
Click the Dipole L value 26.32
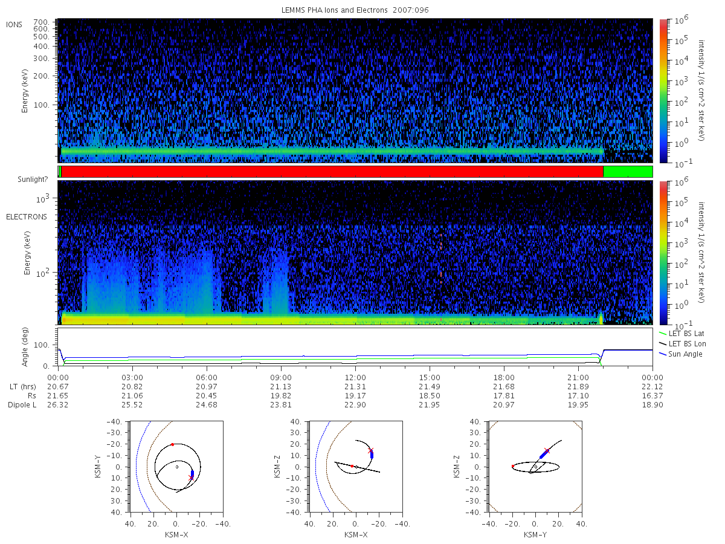click(x=58, y=404)
